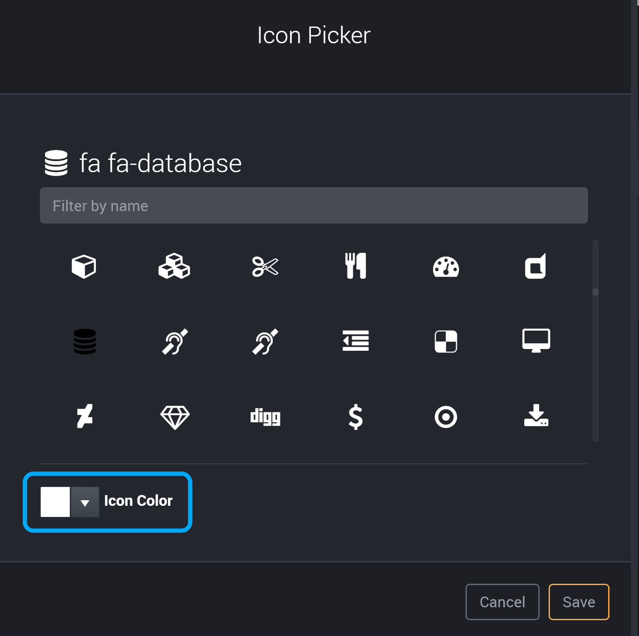
Task: Pick the scissors (cut) icon
Action: (265, 266)
